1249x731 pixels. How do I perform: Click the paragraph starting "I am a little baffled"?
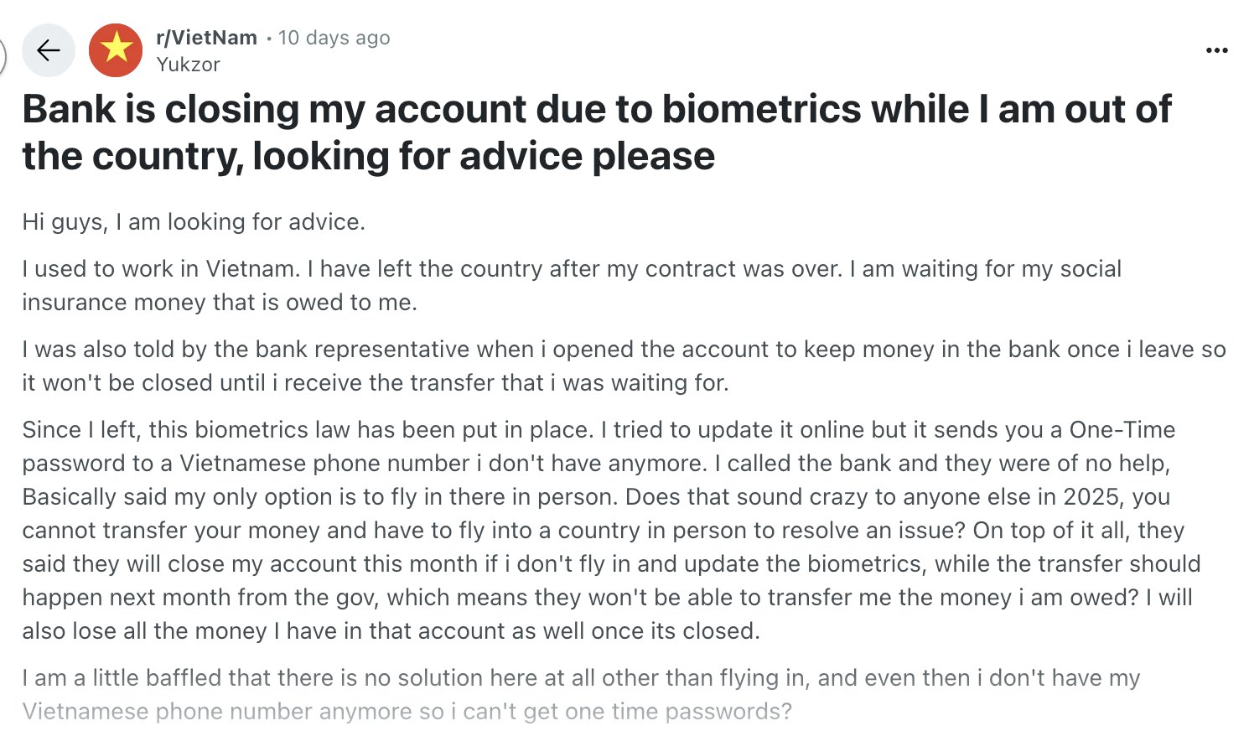click(581, 695)
